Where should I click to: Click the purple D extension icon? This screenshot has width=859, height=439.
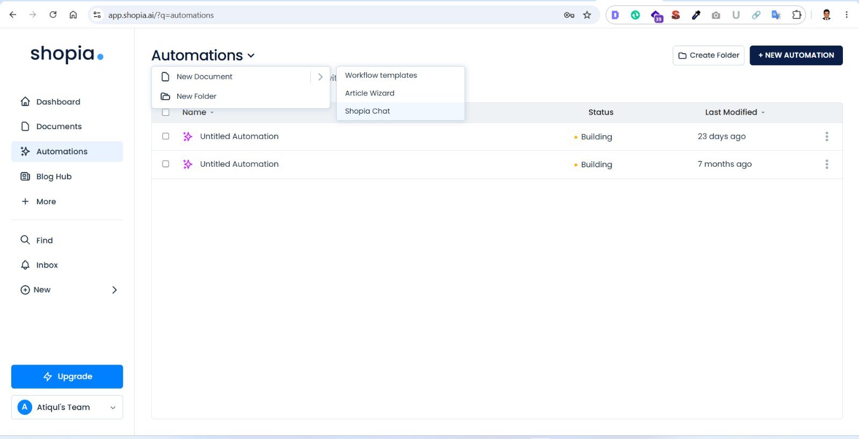pos(615,15)
